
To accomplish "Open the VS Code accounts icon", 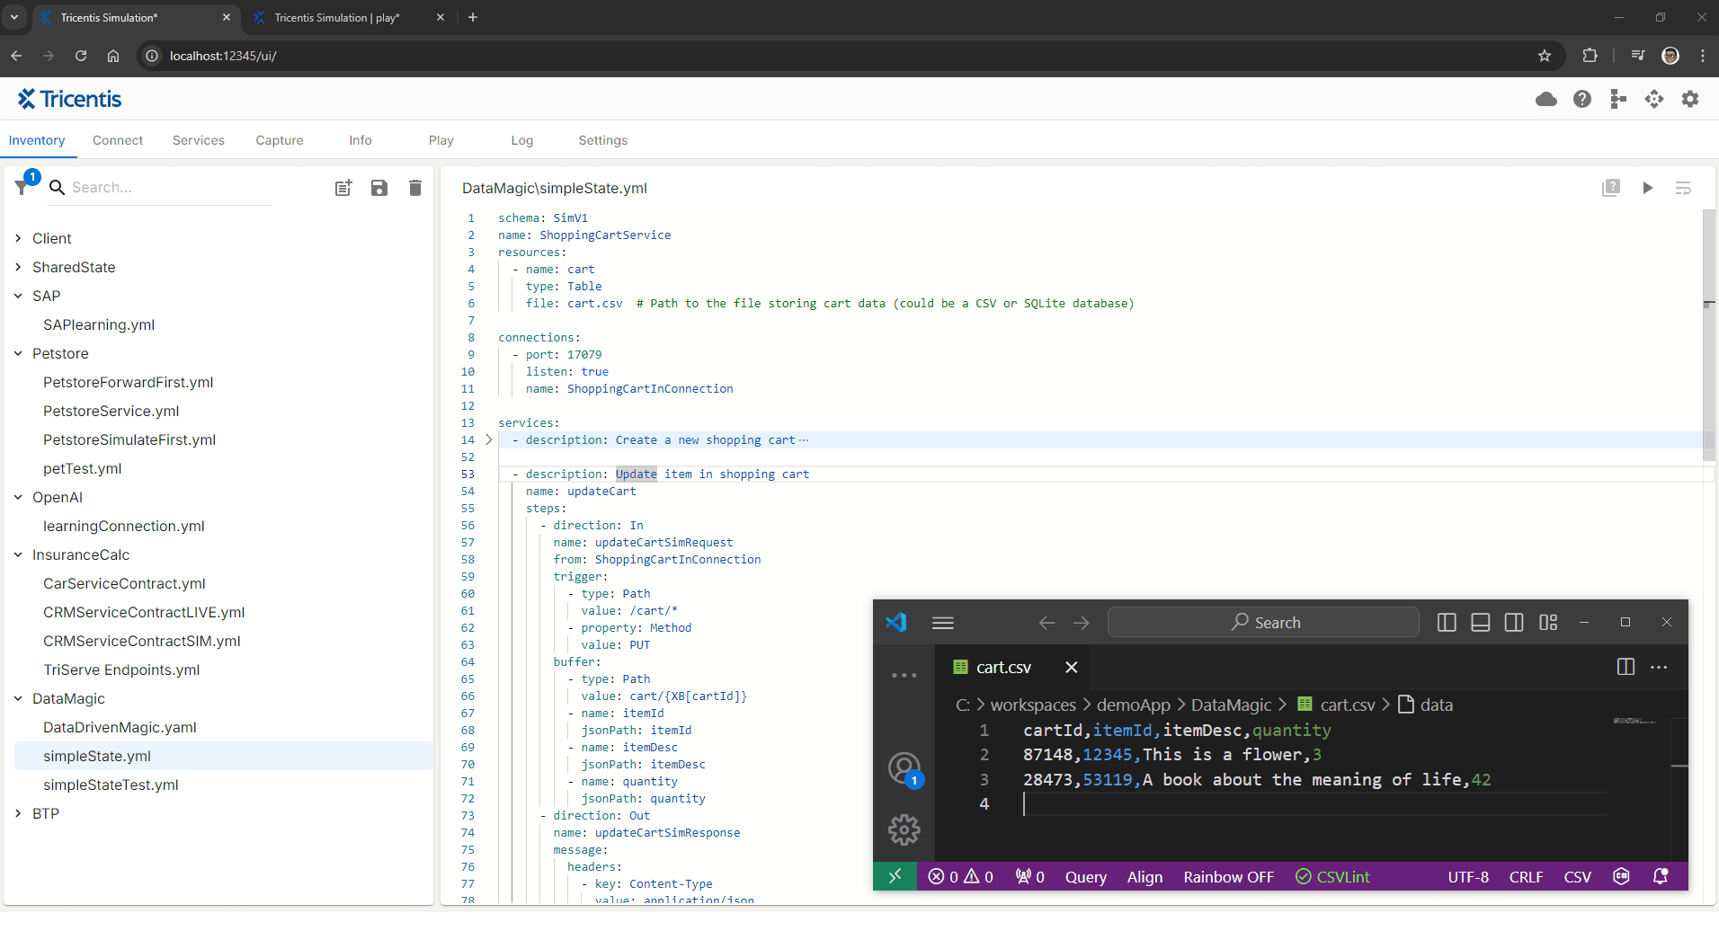I will (x=904, y=768).
